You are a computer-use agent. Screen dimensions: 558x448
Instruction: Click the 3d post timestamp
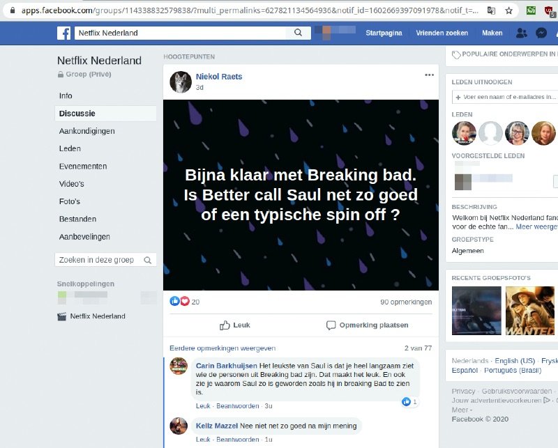pos(199,88)
